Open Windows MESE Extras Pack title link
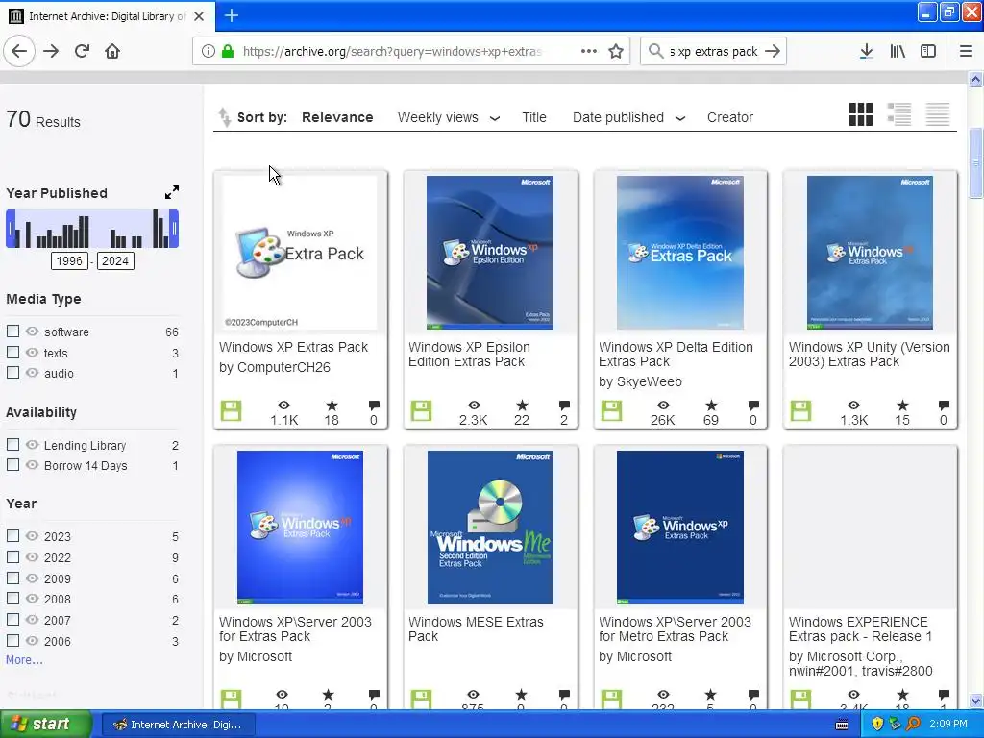Image resolution: width=984 pixels, height=738 pixels. point(476,628)
